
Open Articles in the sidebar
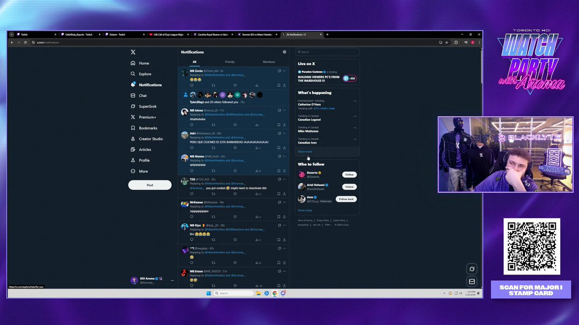click(x=141, y=150)
